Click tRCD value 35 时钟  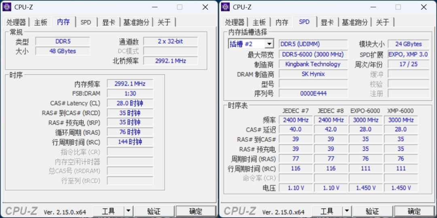tap(130, 113)
